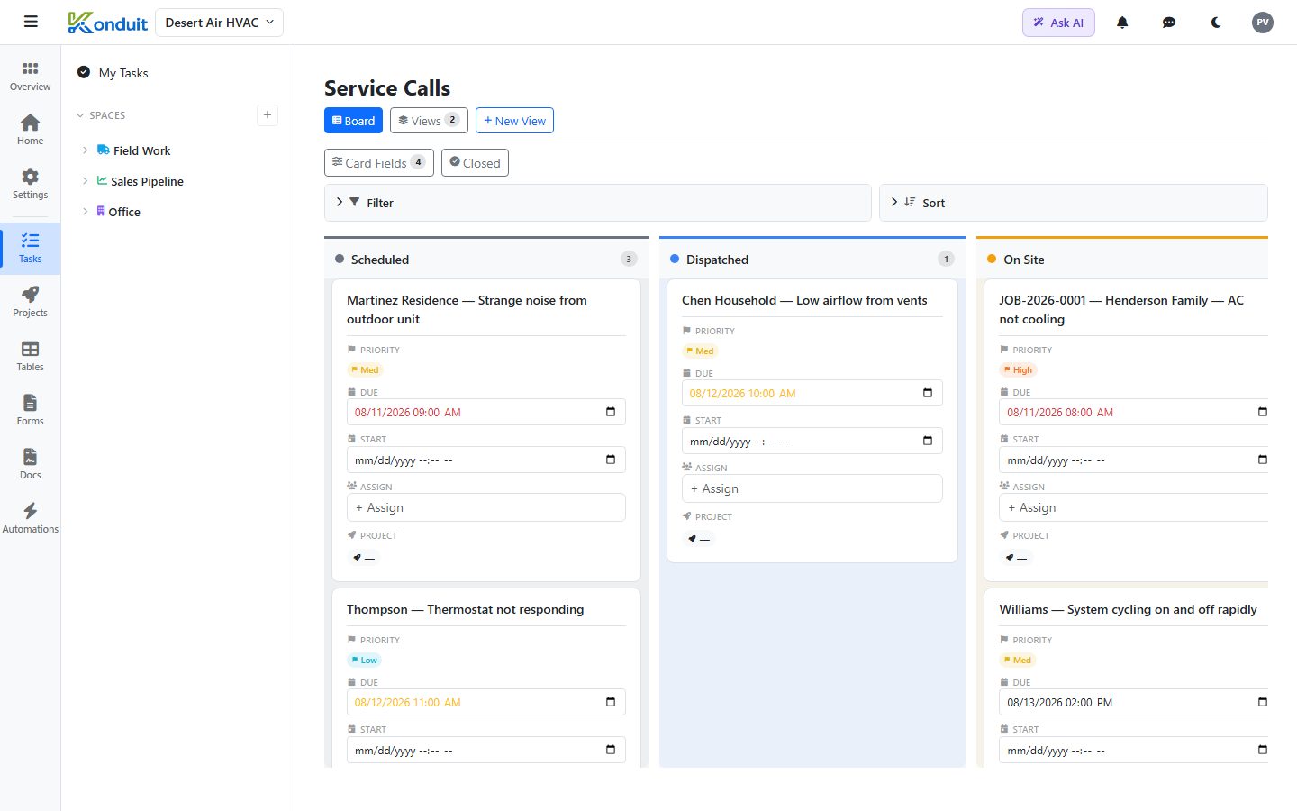Viewport: 1297px width, 811px height.
Task: Select the Sales Pipeline space
Action: [147, 181]
